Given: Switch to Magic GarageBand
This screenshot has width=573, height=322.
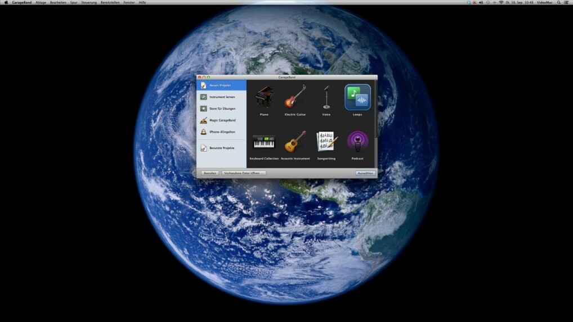Looking at the screenshot, I should [222, 120].
